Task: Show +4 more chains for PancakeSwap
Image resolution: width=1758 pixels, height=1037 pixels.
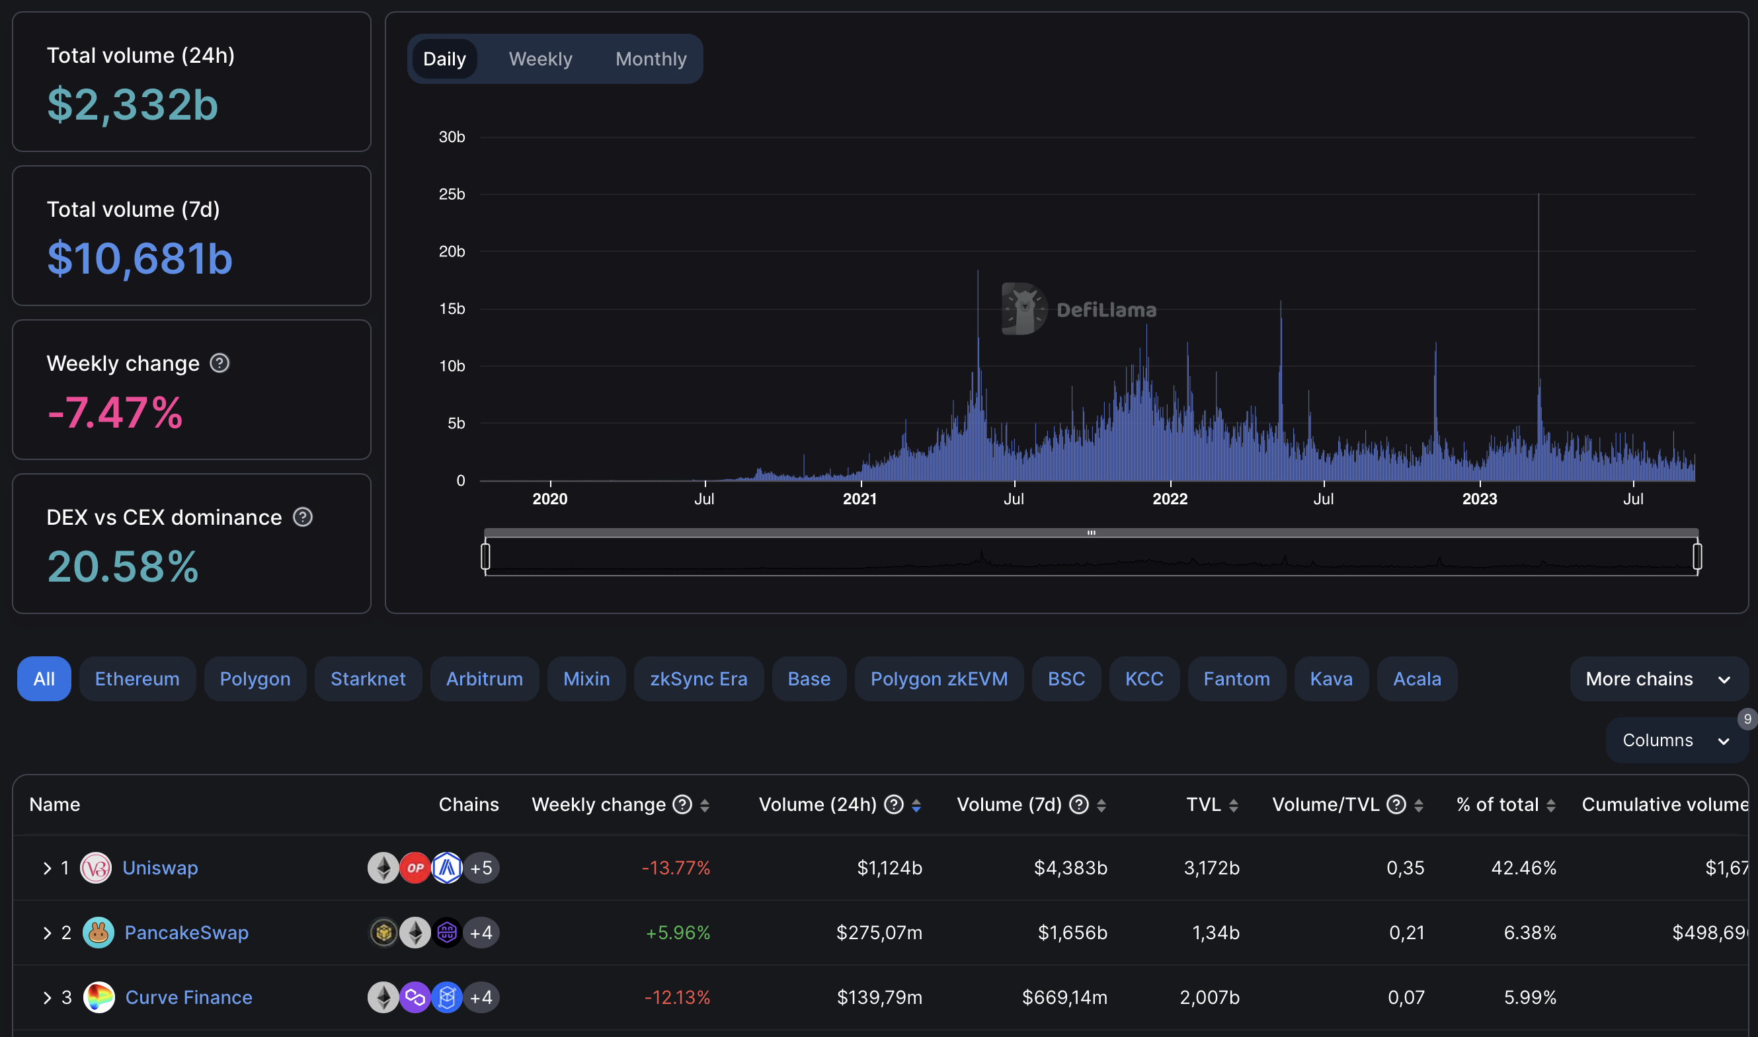Action: [x=481, y=932]
